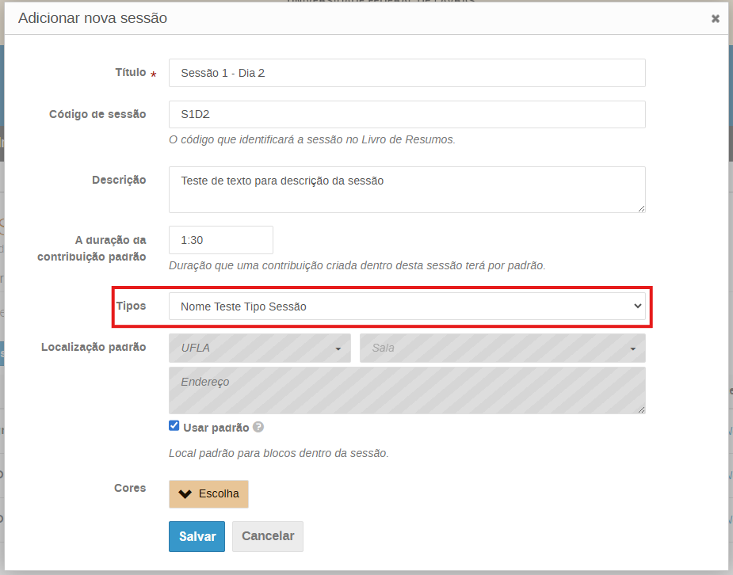Select the duration field showing 1:30
733x575 pixels.
(220, 240)
